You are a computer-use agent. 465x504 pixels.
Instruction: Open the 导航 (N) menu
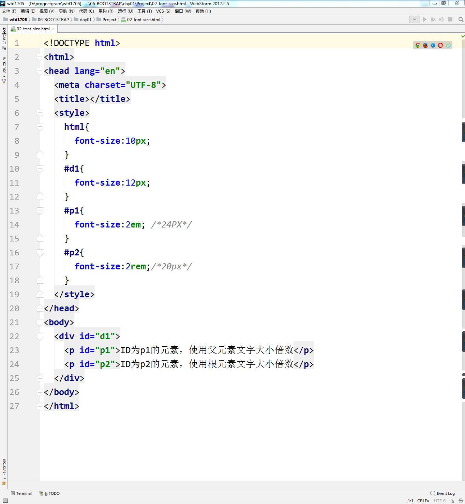pyautogui.click(x=67, y=11)
